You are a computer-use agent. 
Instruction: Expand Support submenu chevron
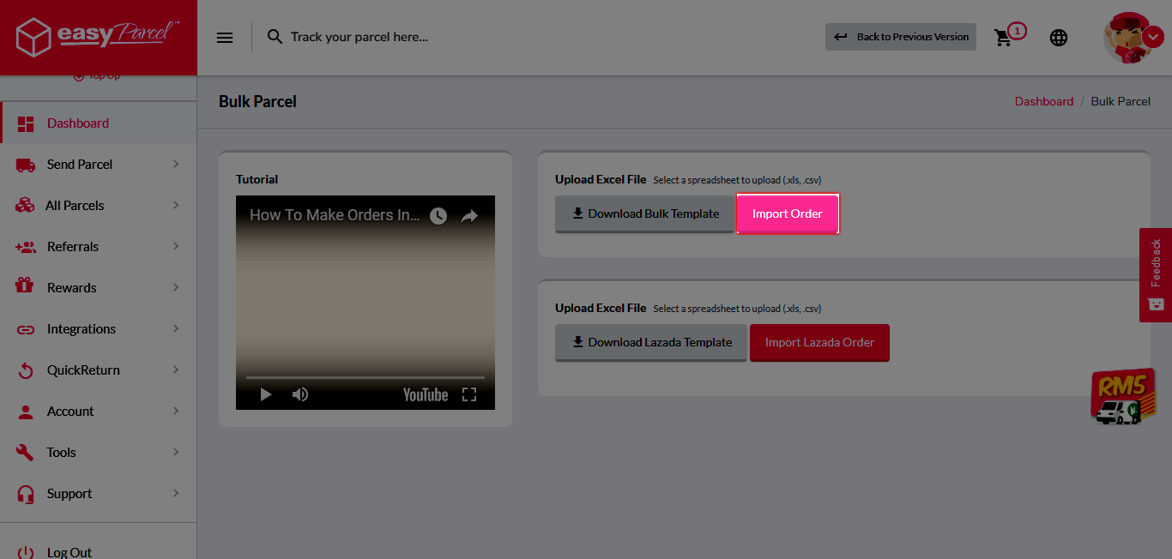(x=176, y=493)
